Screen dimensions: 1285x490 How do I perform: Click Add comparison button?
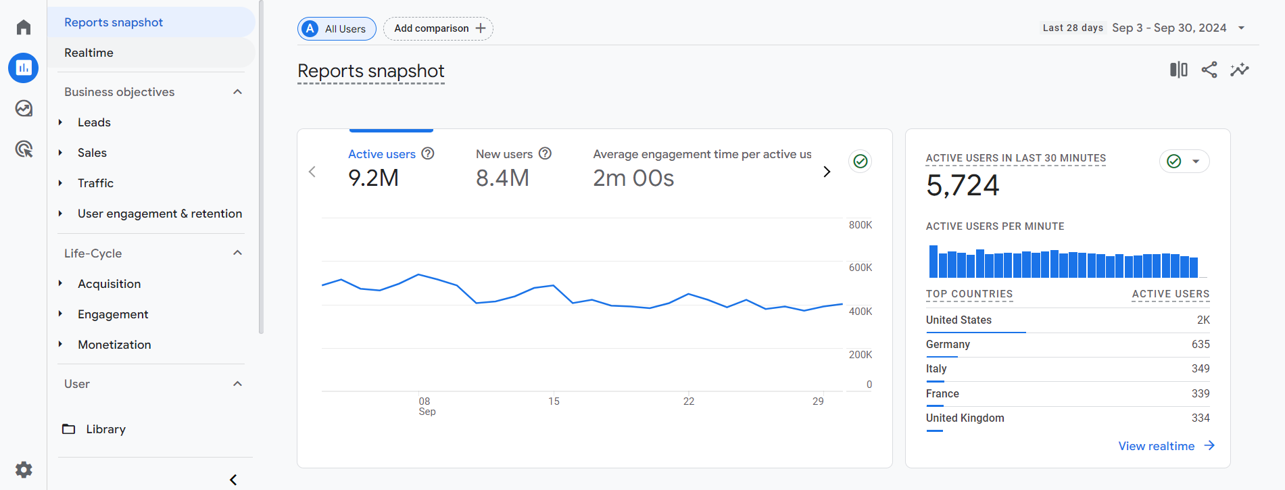(438, 28)
